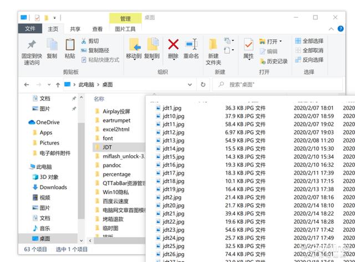
Task: Open the Easy Access dropdown in ribbon
Action: (x=229, y=50)
